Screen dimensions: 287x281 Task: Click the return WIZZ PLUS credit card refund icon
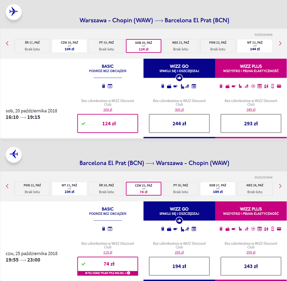pyautogui.click(x=279, y=229)
